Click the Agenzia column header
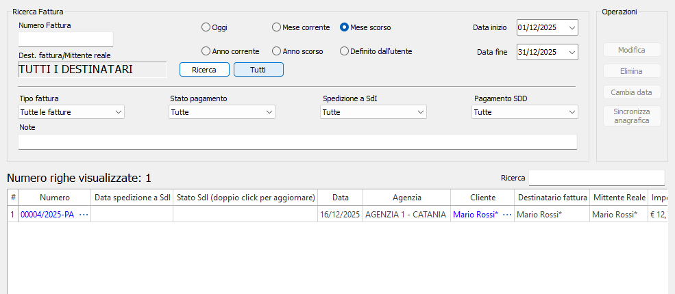This screenshot has height=294, width=675. pyautogui.click(x=406, y=198)
